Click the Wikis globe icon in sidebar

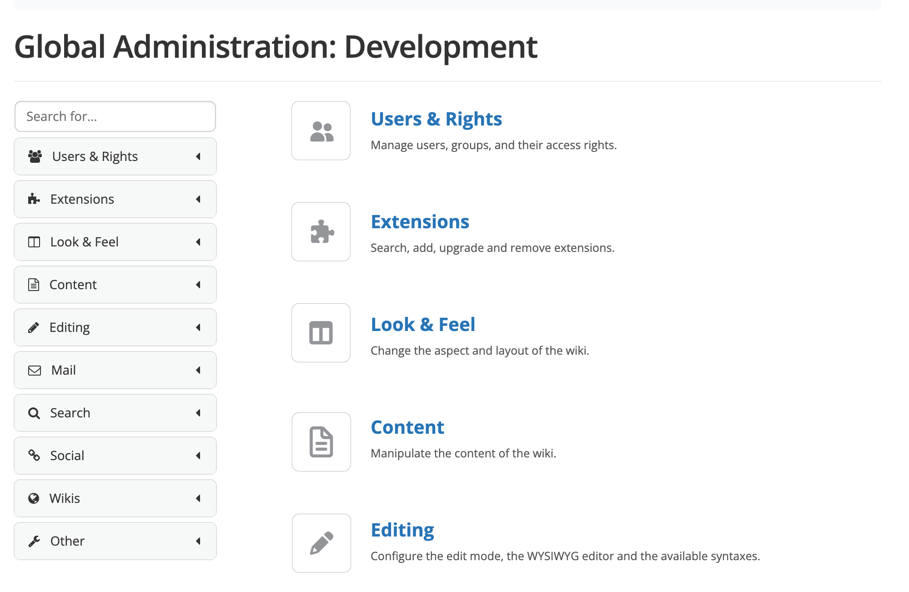34,499
